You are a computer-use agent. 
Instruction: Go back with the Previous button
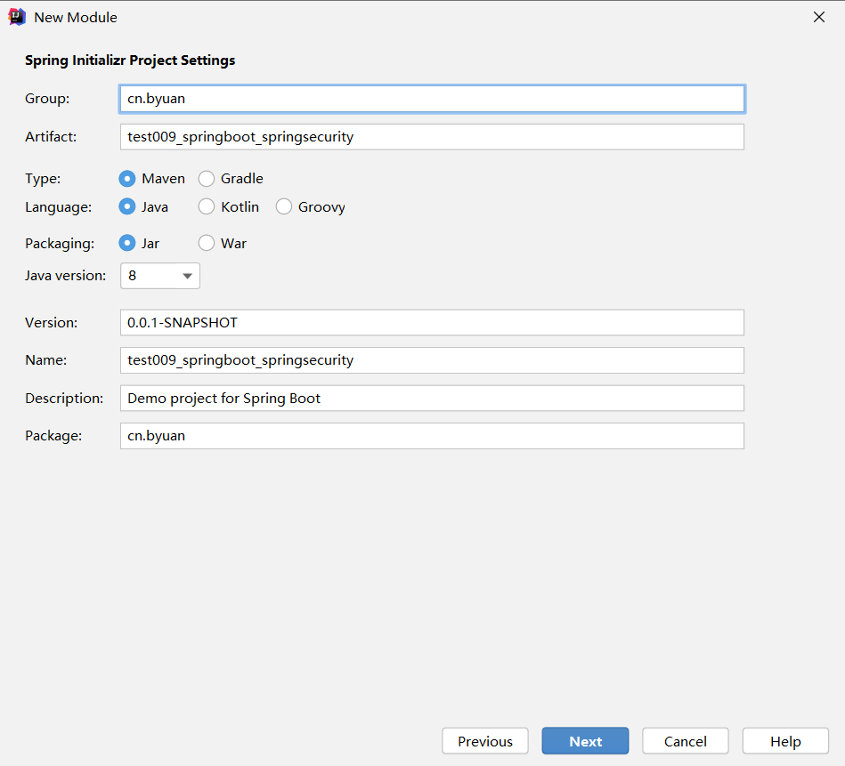coord(485,741)
